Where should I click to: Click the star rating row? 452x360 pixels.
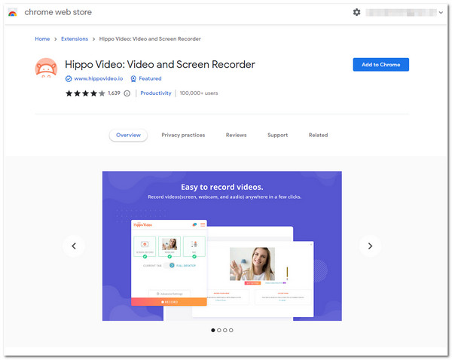point(85,93)
